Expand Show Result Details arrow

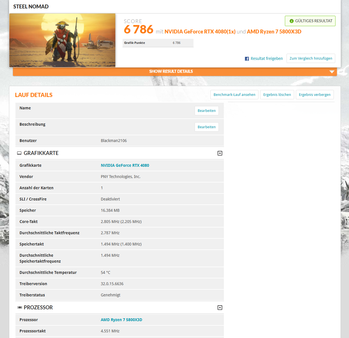coord(332,72)
